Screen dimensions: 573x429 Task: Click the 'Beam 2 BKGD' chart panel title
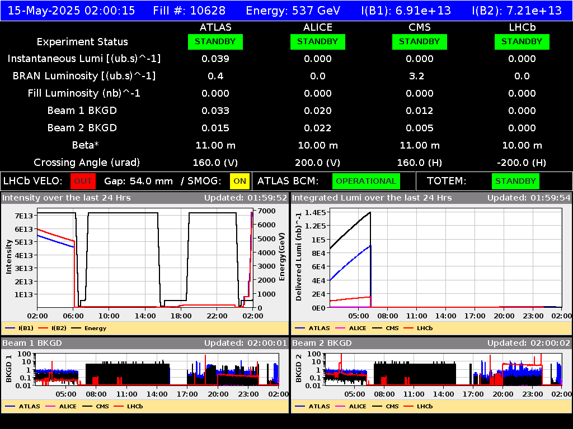pyautogui.click(x=322, y=343)
